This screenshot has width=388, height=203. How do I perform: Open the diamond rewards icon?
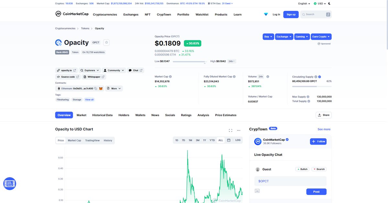[x=266, y=15]
